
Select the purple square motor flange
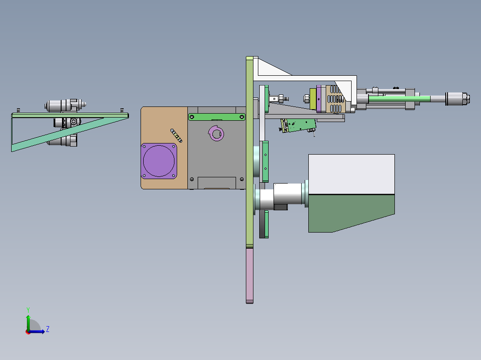pyautogui.click(x=159, y=161)
